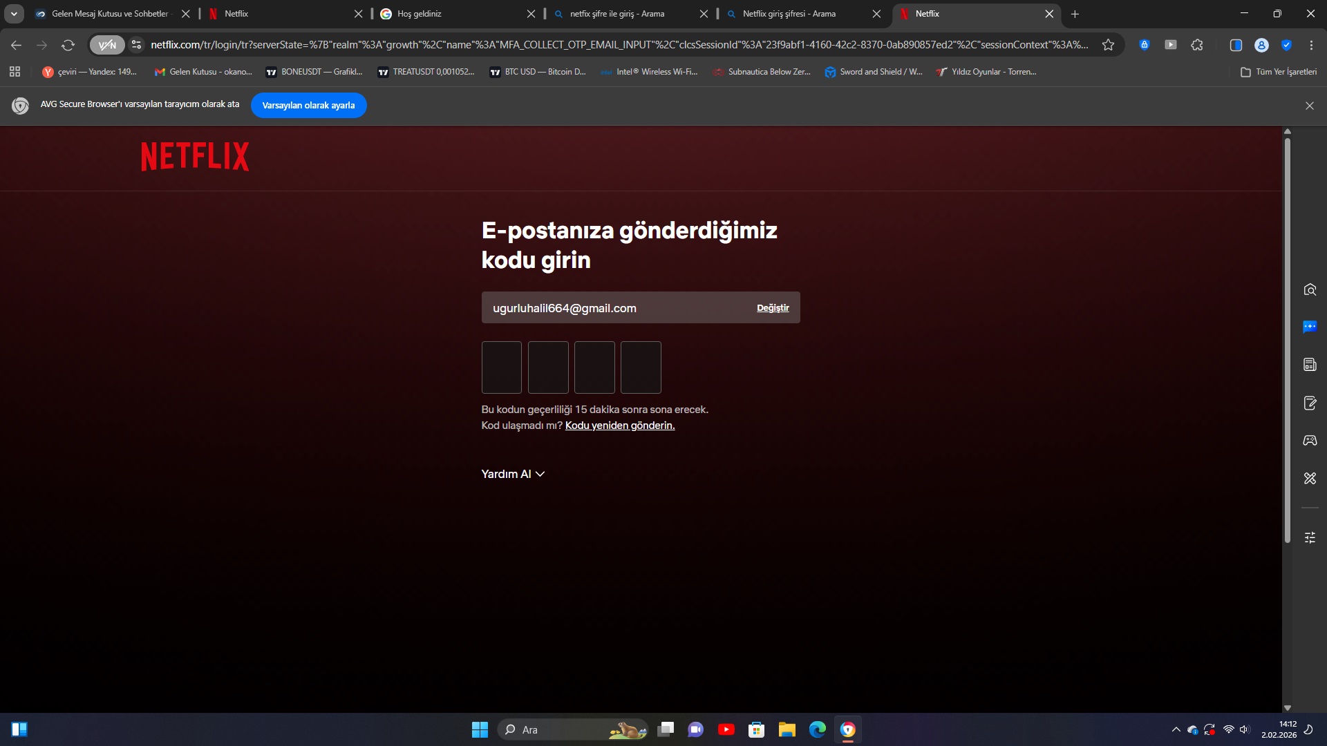Open the sidebar customize sliders icon
Viewport: 1327px width, 746px height.
click(x=1310, y=537)
